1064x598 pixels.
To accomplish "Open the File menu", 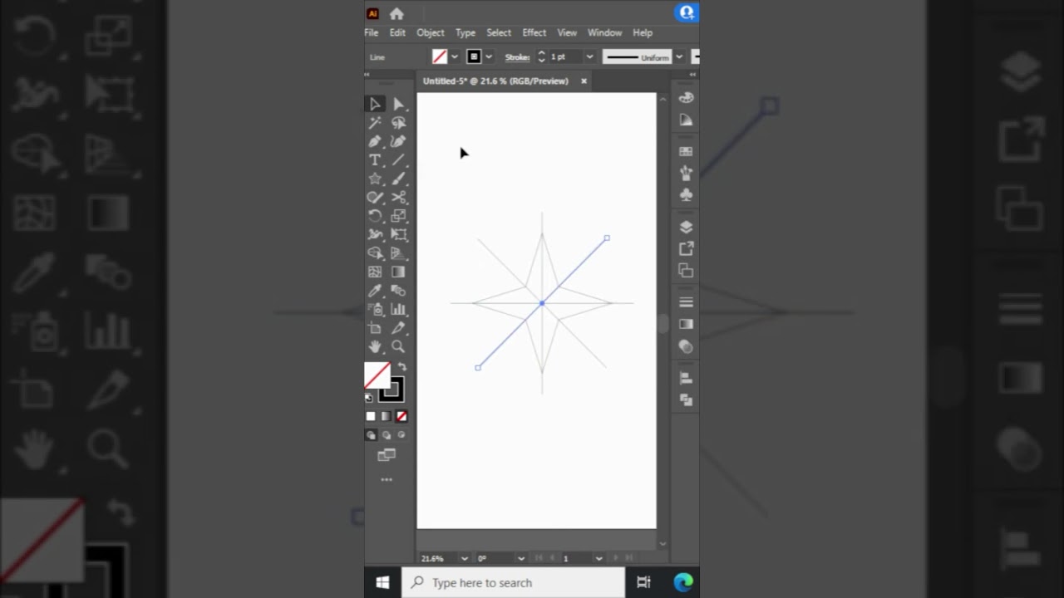I will click(x=372, y=32).
